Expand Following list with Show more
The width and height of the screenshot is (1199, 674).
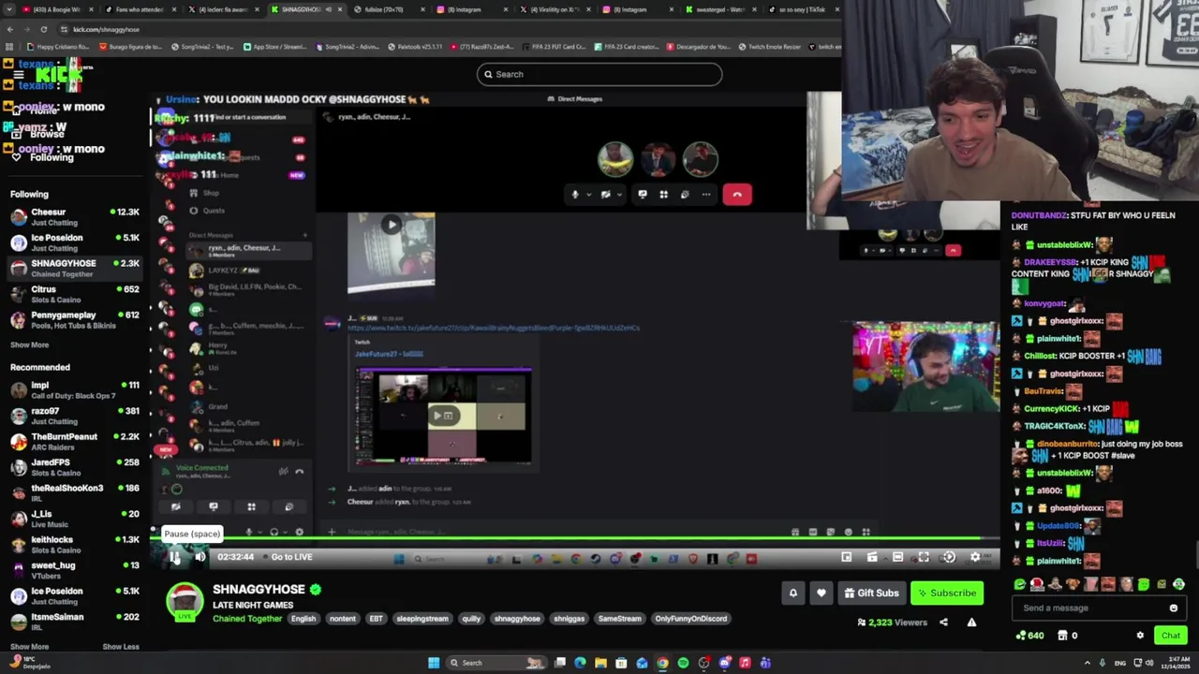(30, 344)
